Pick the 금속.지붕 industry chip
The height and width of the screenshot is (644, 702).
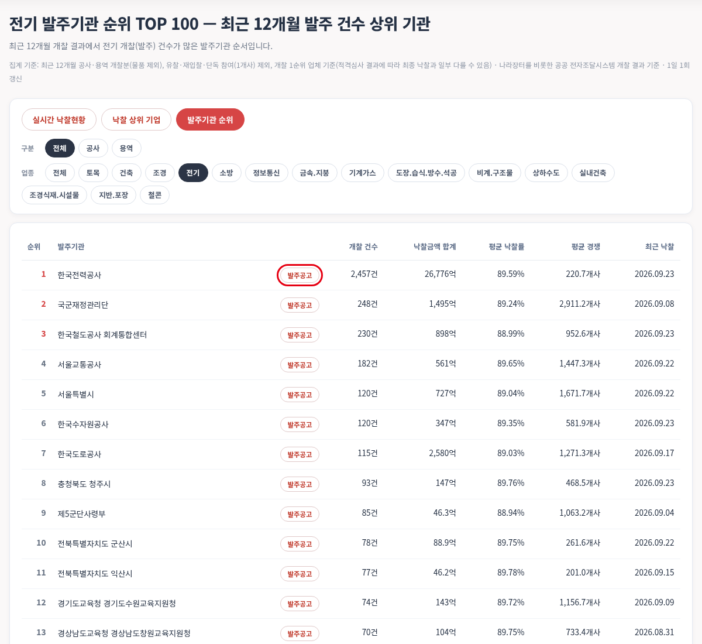pyautogui.click(x=315, y=173)
